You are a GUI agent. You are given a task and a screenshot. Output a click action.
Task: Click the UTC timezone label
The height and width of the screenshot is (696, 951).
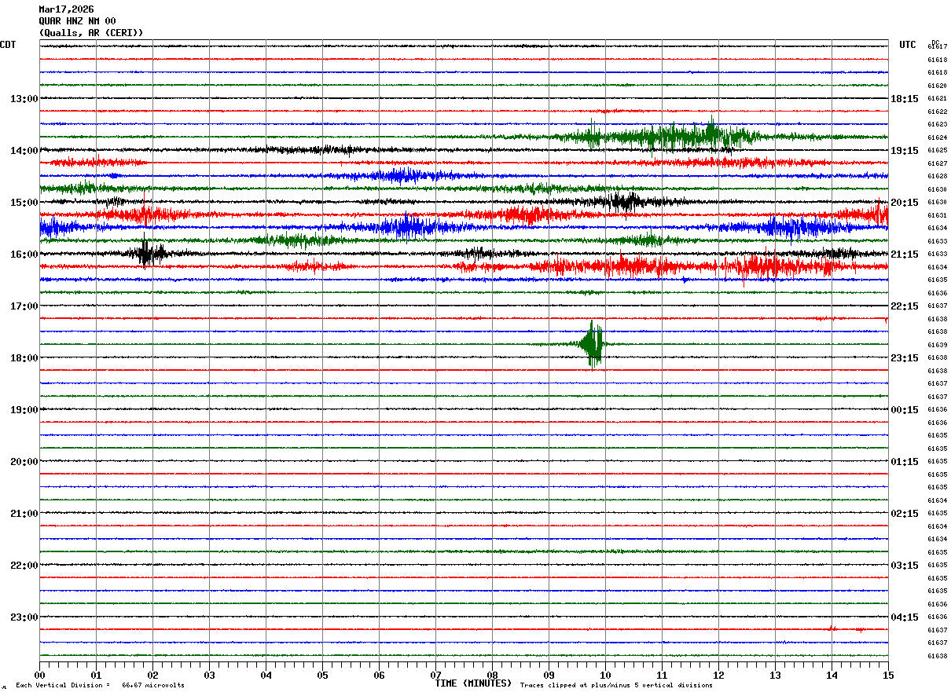tap(908, 45)
